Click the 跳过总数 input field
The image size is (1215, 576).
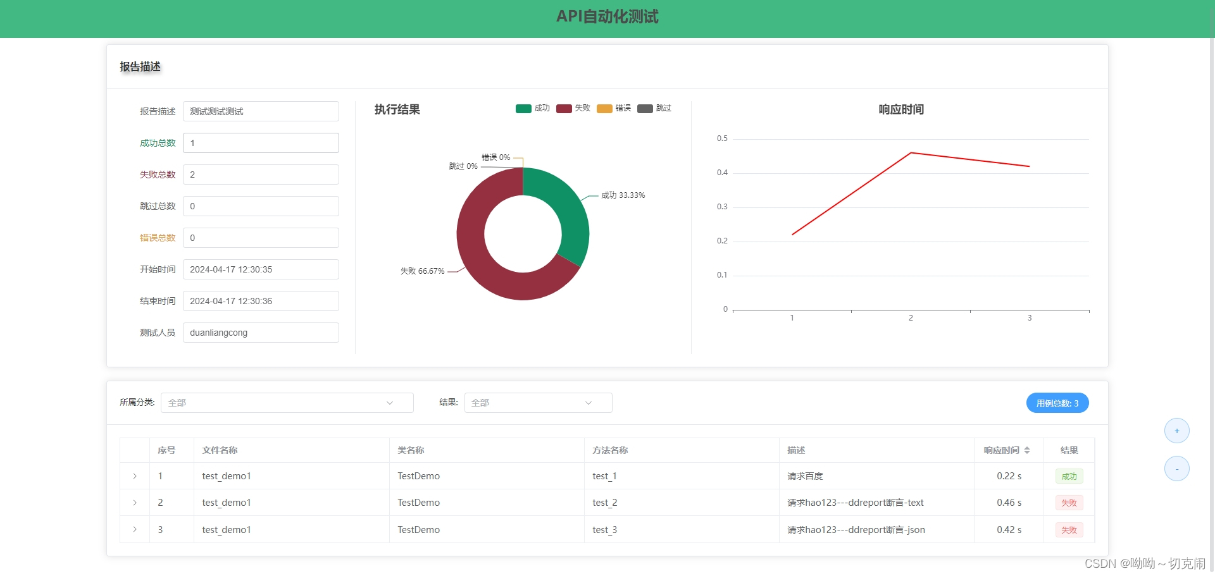pyautogui.click(x=261, y=206)
